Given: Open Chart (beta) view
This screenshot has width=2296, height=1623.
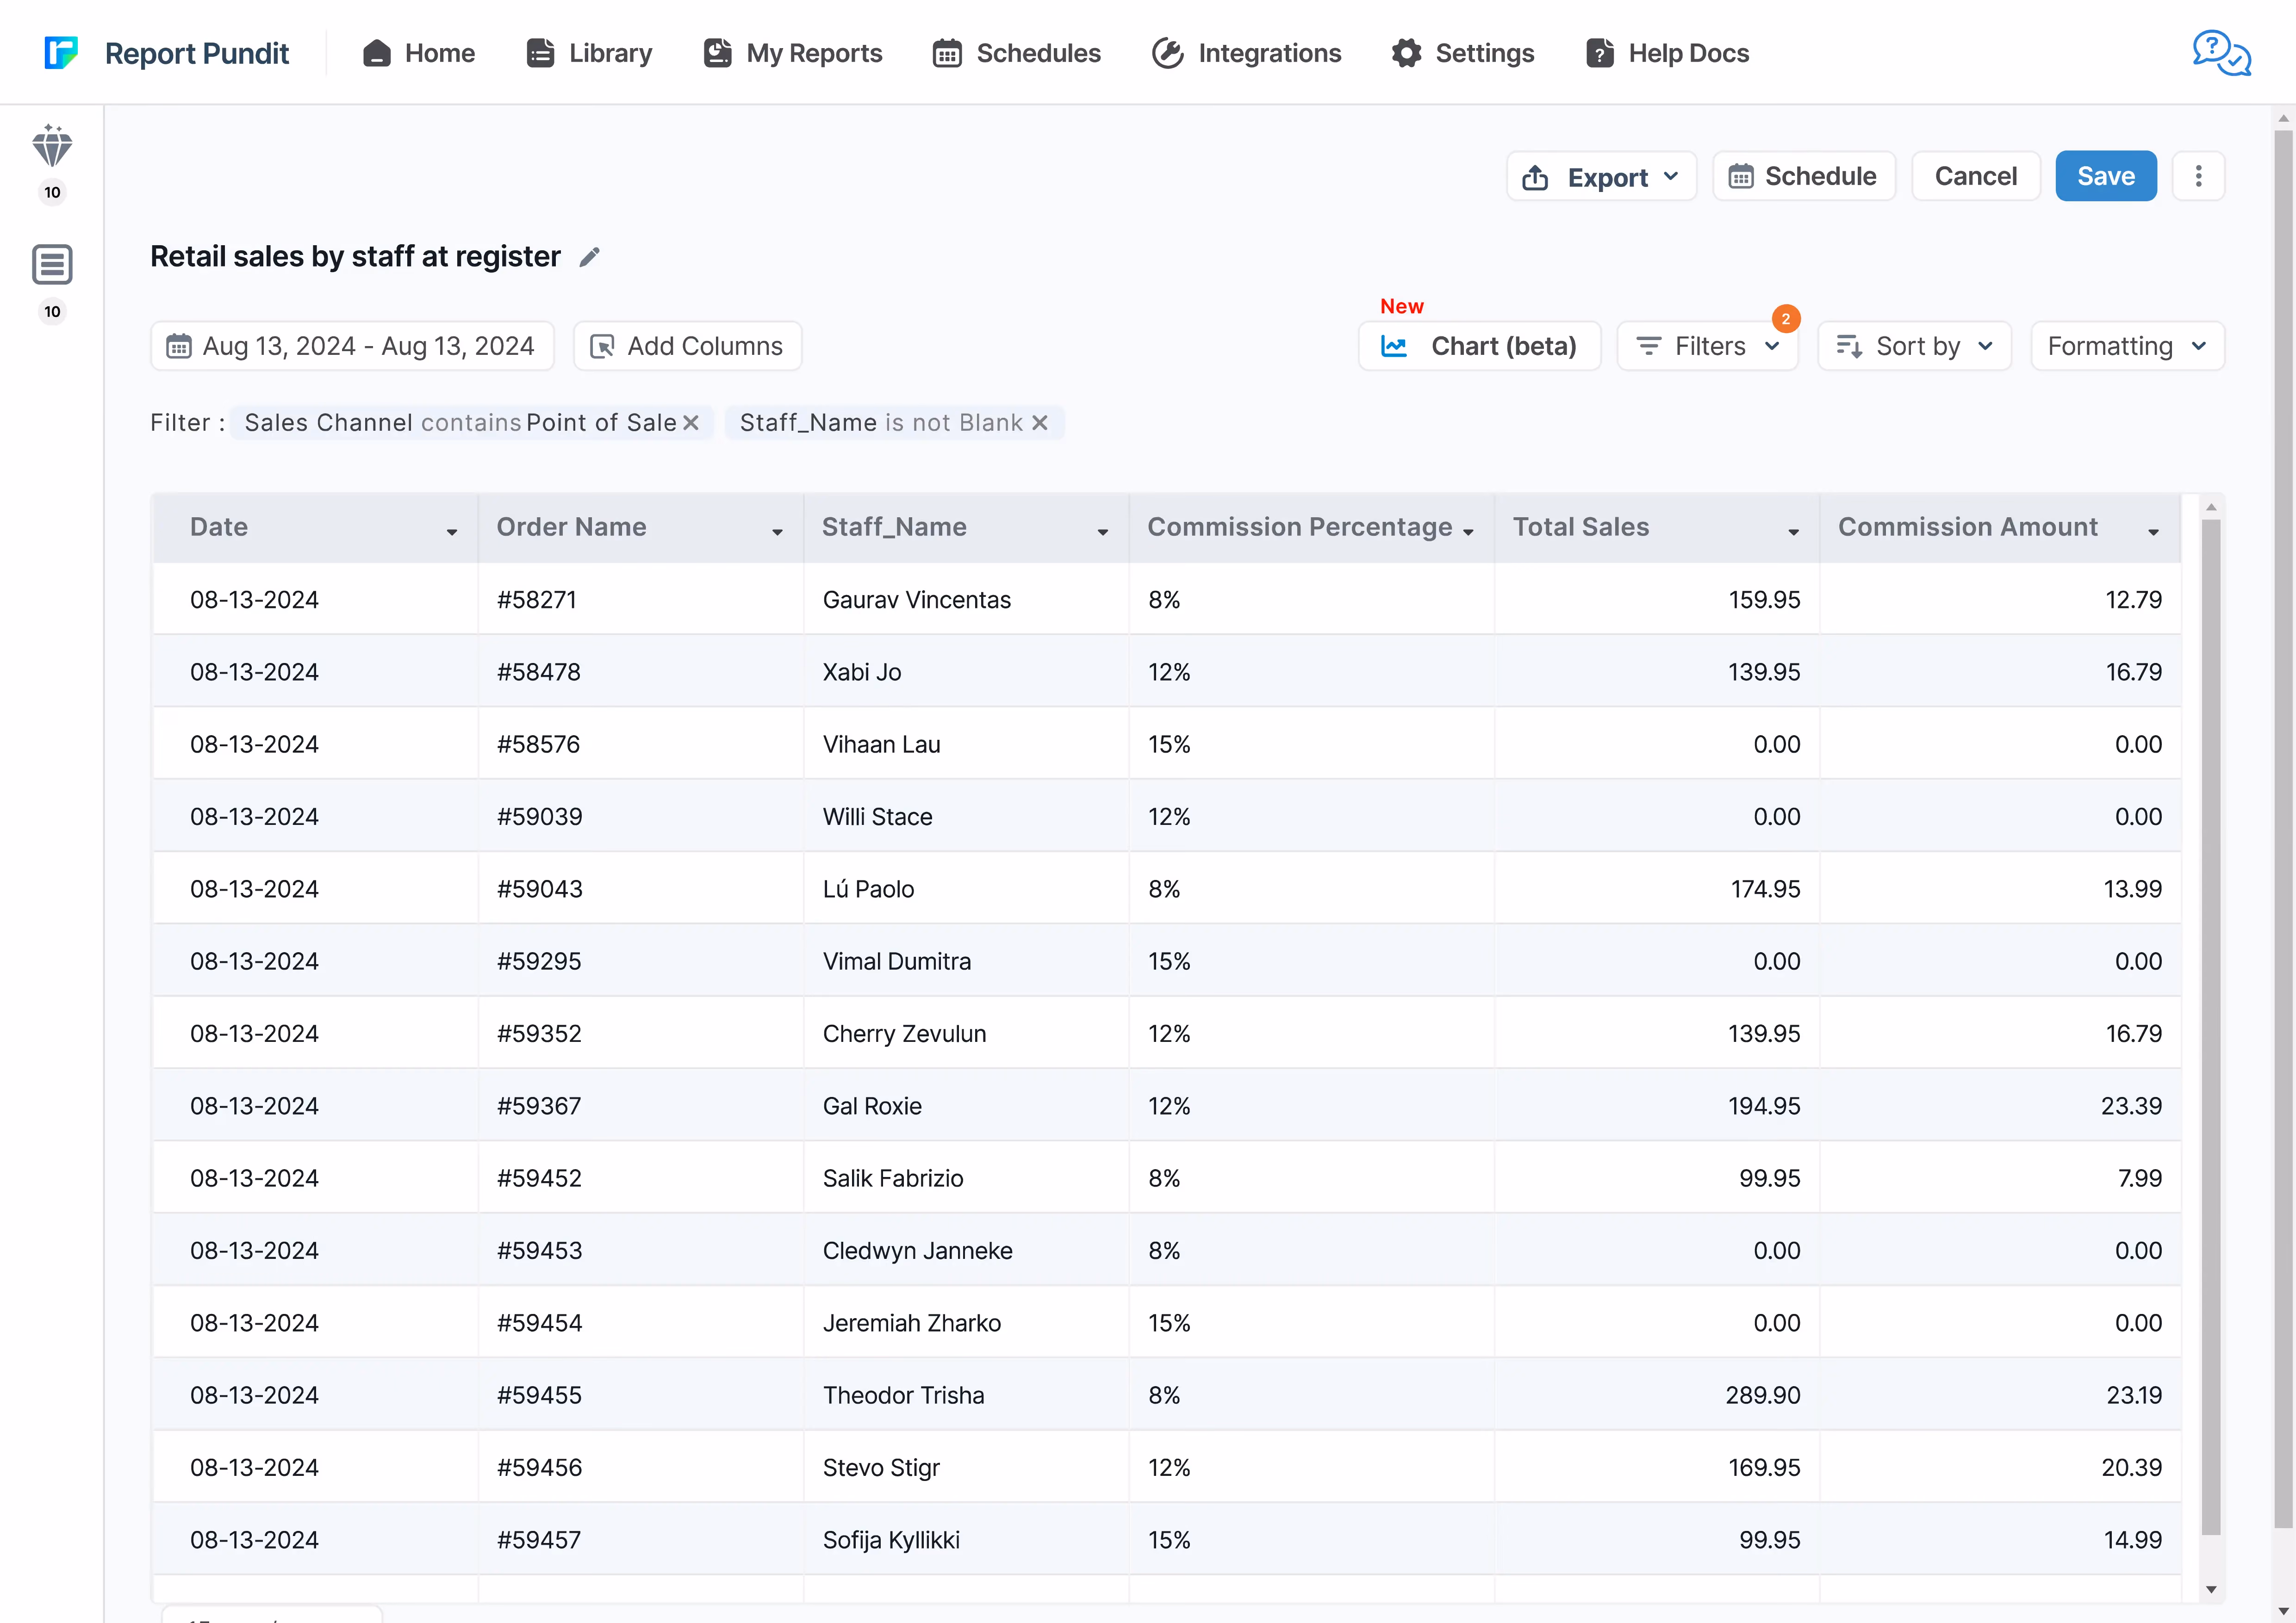Looking at the screenshot, I should pyautogui.click(x=1479, y=346).
